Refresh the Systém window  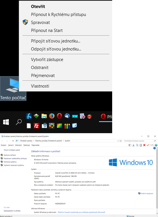coord(121,141)
